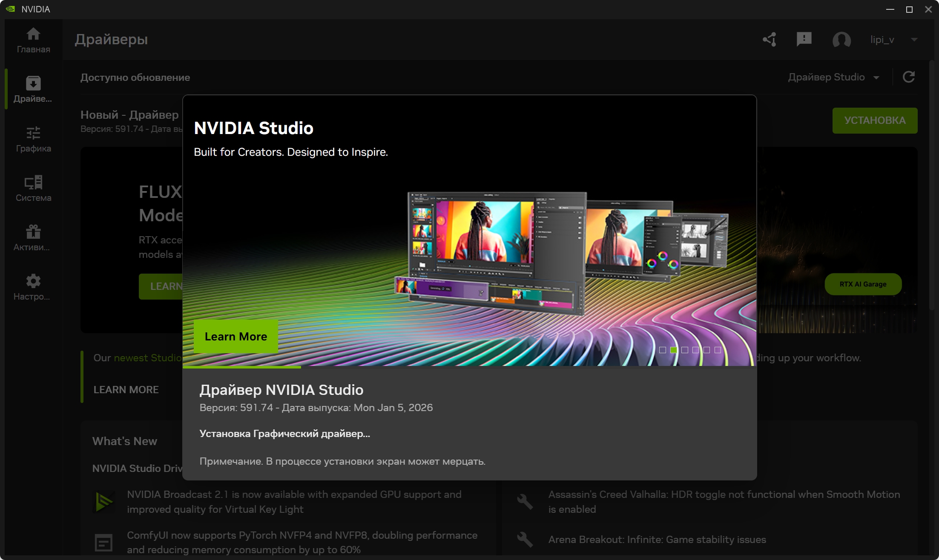939x560 pixels.
Task: Open the feedback exclamation icon
Action: click(x=804, y=40)
